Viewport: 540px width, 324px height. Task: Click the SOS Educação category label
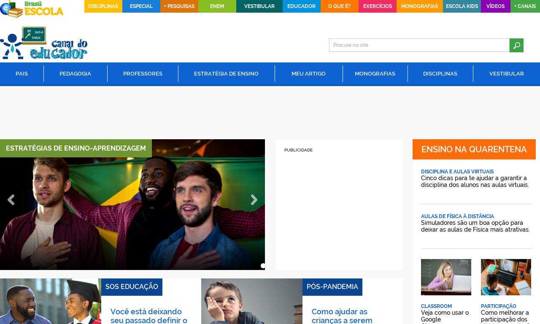pos(132,287)
